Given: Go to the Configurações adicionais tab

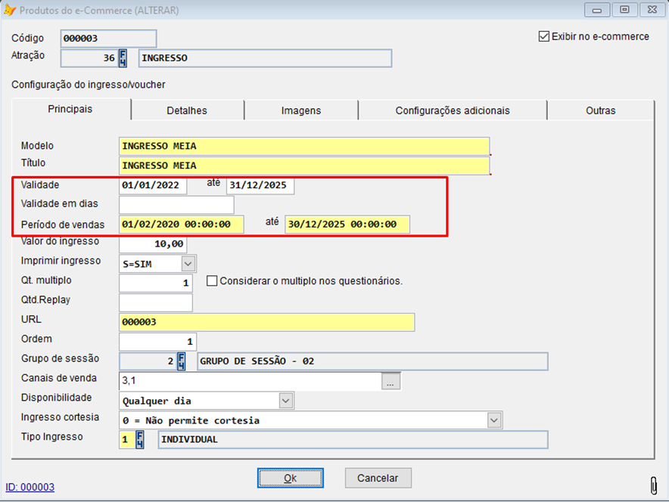Looking at the screenshot, I should 453,110.
